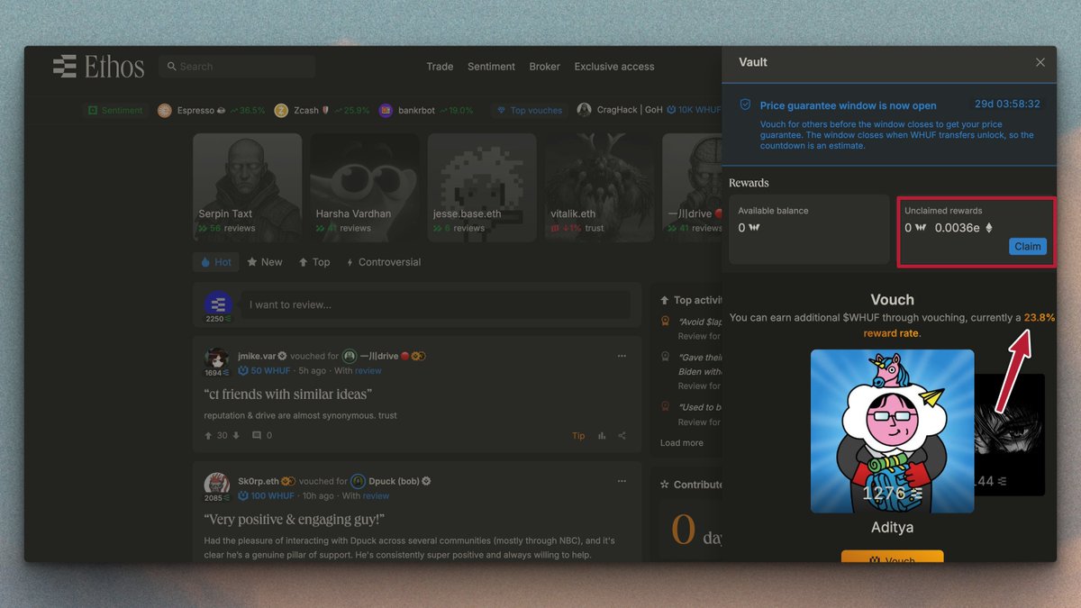Open Serpin Taxt profile card
This screenshot has height=608, width=1081.
[248, 187]
